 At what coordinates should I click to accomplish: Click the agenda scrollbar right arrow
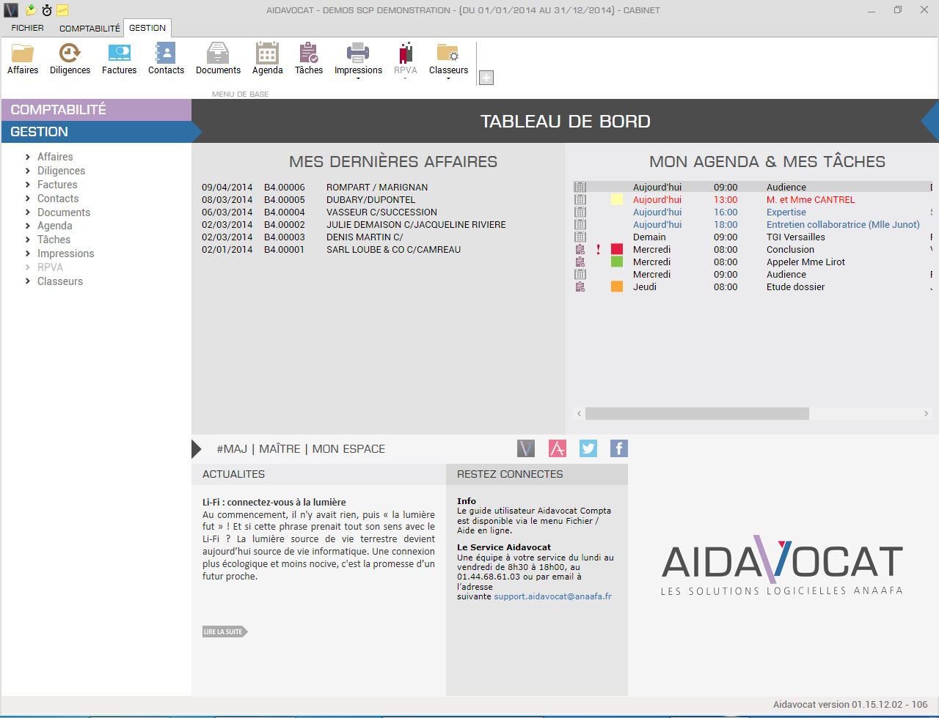tap(926, 414)
